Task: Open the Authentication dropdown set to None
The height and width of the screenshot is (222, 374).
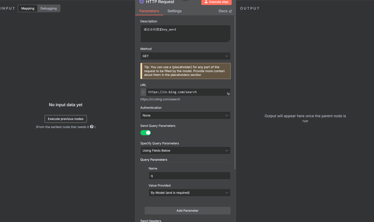Action: click(185, 116)
